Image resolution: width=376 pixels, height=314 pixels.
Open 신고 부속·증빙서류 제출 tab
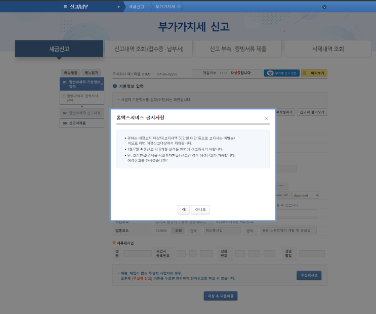pyautogui.click(x=238, y=49)
